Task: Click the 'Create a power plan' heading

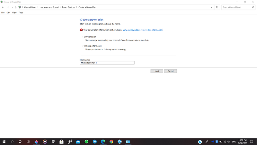Action: pos(92,20)
